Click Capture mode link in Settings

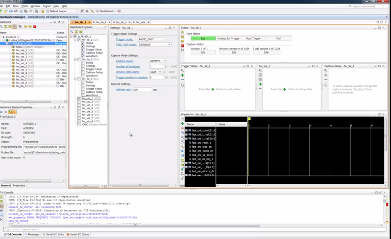pyautogui.click(x=125, y=61)
